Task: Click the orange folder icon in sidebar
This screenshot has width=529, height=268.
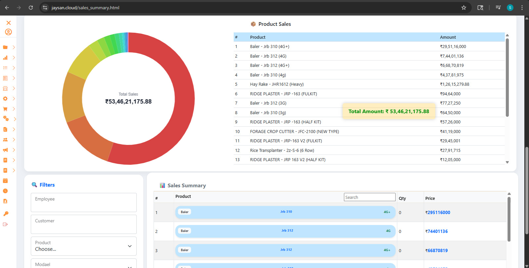Action: [x=5, y=47]
